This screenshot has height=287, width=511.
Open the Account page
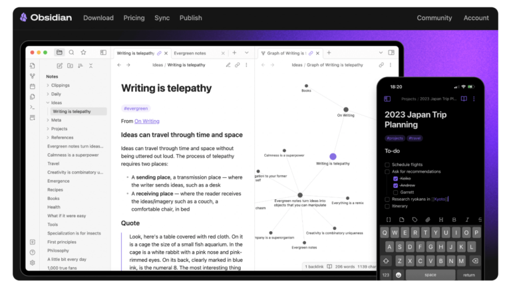476,18
